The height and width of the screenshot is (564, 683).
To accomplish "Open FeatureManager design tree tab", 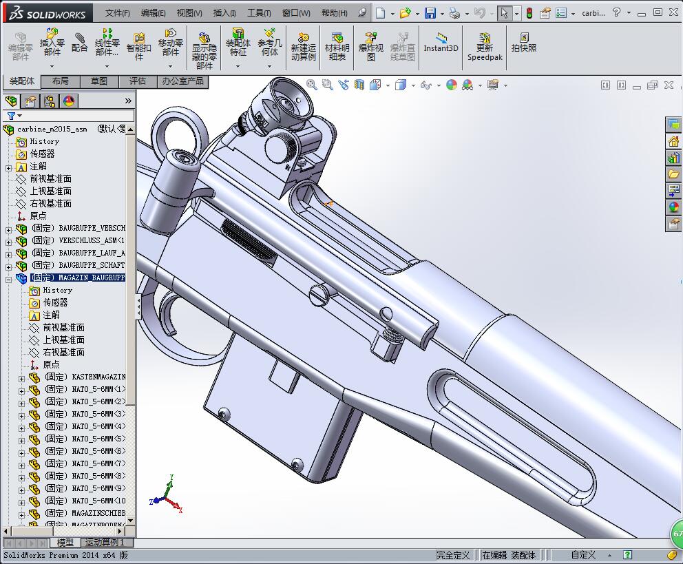I will click(x=11, y=101).
